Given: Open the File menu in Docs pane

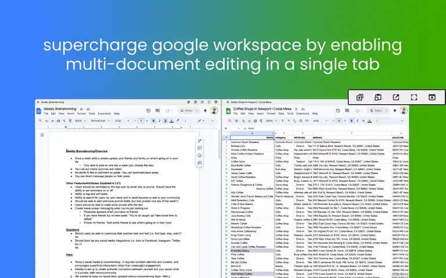Looking at the screenshot, I should [46, 114].
